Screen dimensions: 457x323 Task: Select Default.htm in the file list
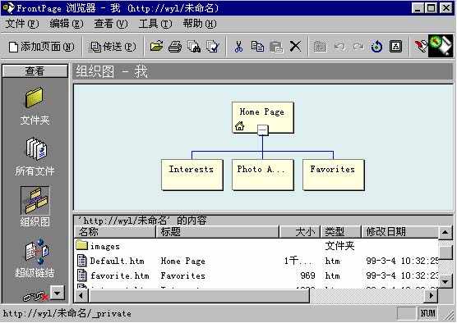pyautogui.click(x=117, y=261)
